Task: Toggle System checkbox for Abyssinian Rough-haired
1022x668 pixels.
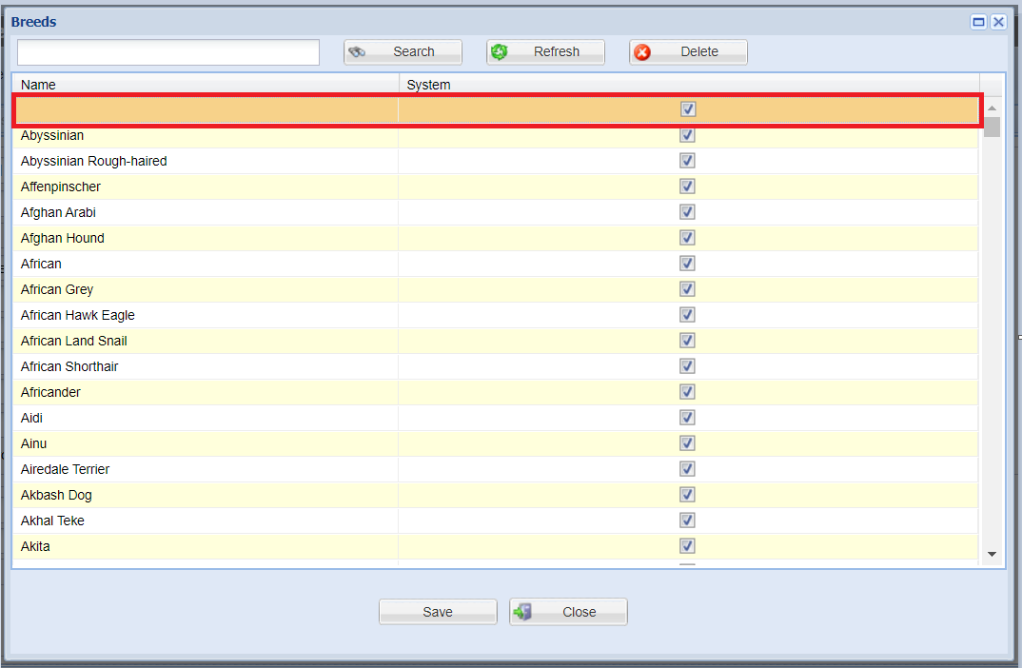Action: click(x=687, y=160)
